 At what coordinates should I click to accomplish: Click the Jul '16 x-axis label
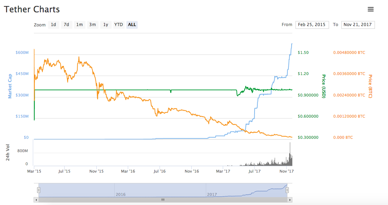160,171
